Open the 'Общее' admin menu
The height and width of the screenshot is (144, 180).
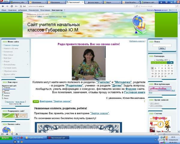coord(4,10)
